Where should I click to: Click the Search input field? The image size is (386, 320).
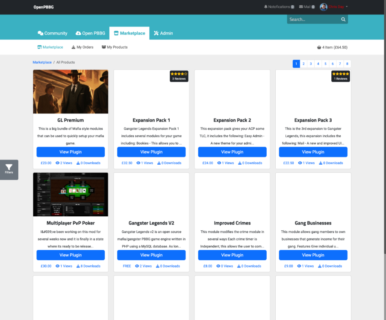tap(313, 20)
